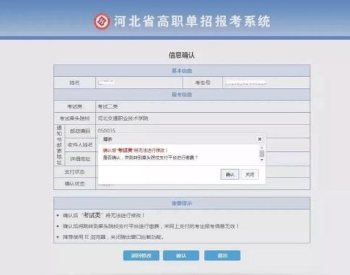Image resolution: width=350 pixels, height=275 pixels.
Task: Click the red logo beside the system title
Action: coord(101,21)
